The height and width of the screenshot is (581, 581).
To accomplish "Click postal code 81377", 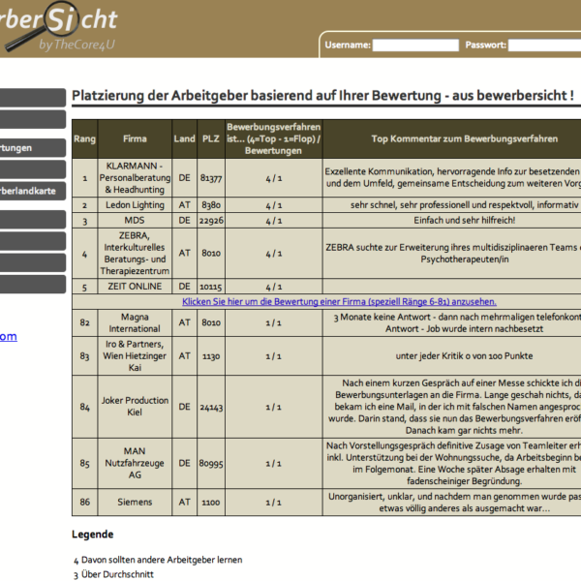I will pyautogui.click(x=211, y=178).
